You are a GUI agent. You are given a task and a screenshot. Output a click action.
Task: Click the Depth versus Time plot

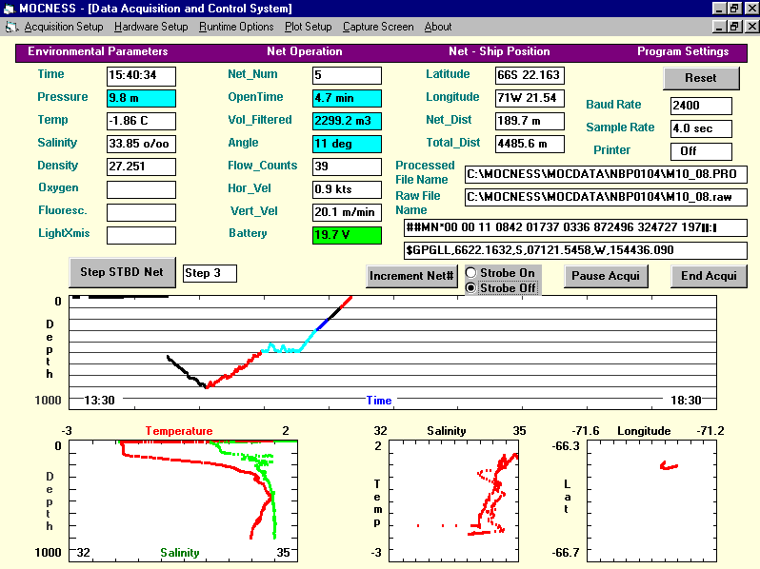point(392,352)
